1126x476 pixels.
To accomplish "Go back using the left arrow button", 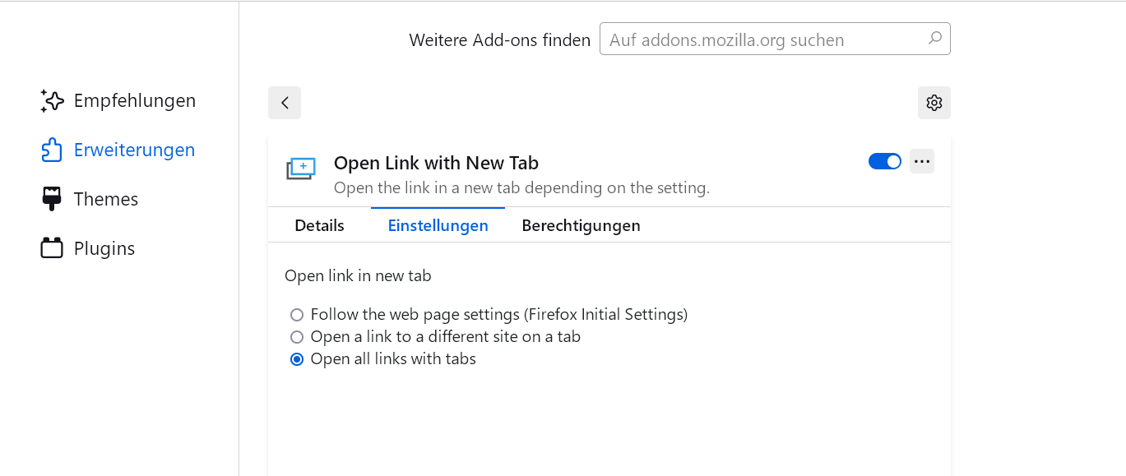I will coord(285,103).
